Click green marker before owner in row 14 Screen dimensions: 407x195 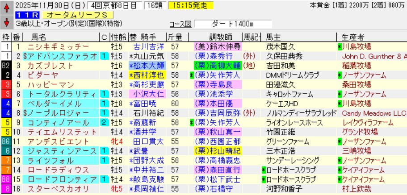tap(264, 170)
